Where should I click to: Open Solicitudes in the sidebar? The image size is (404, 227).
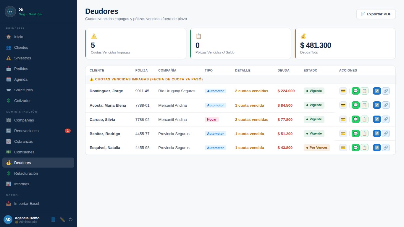[38, 90]
